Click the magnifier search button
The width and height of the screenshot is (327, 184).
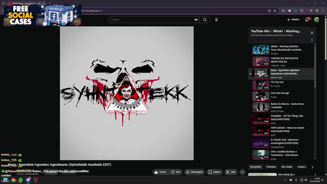205,19
